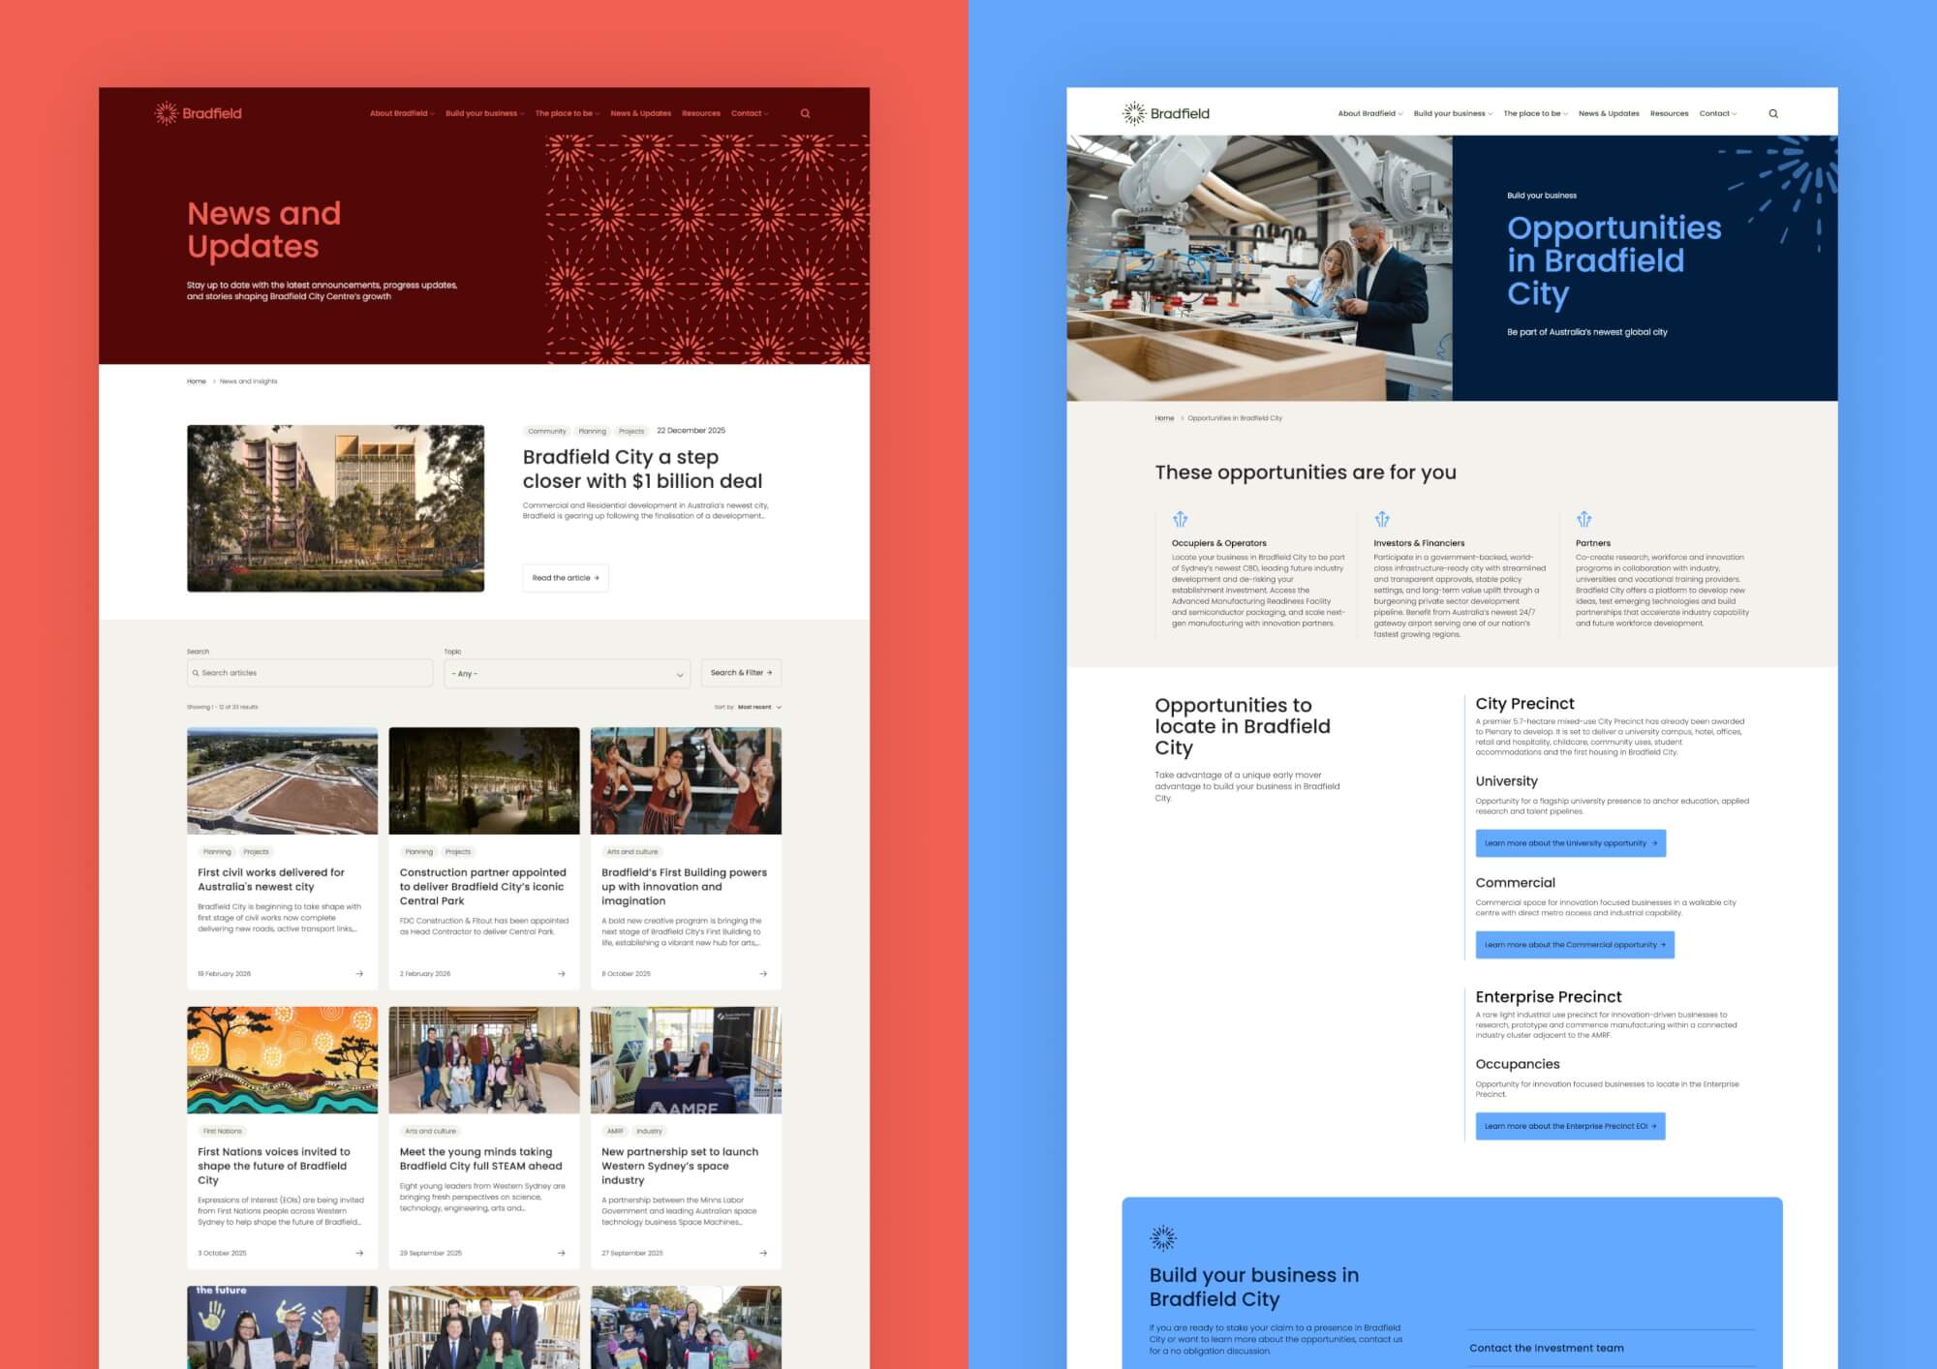Viewport: 1937px width, 1369px height.
Task: Open the Construction partner appointed article arrow
Action: click(x=562, y=974)
